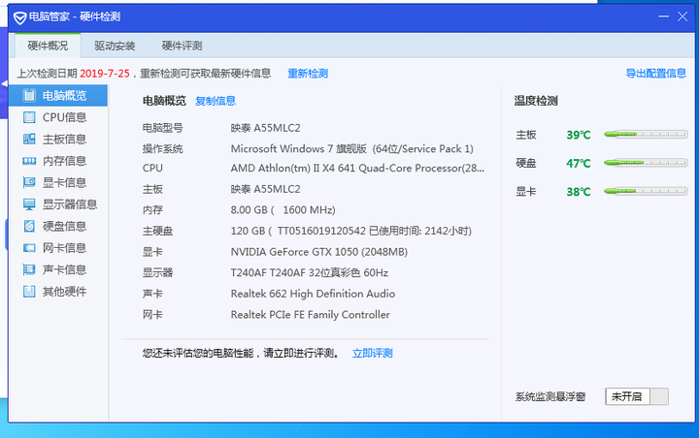
Task: Open the 网卡信息 network card icon
Action: click(x=29, y=248)
